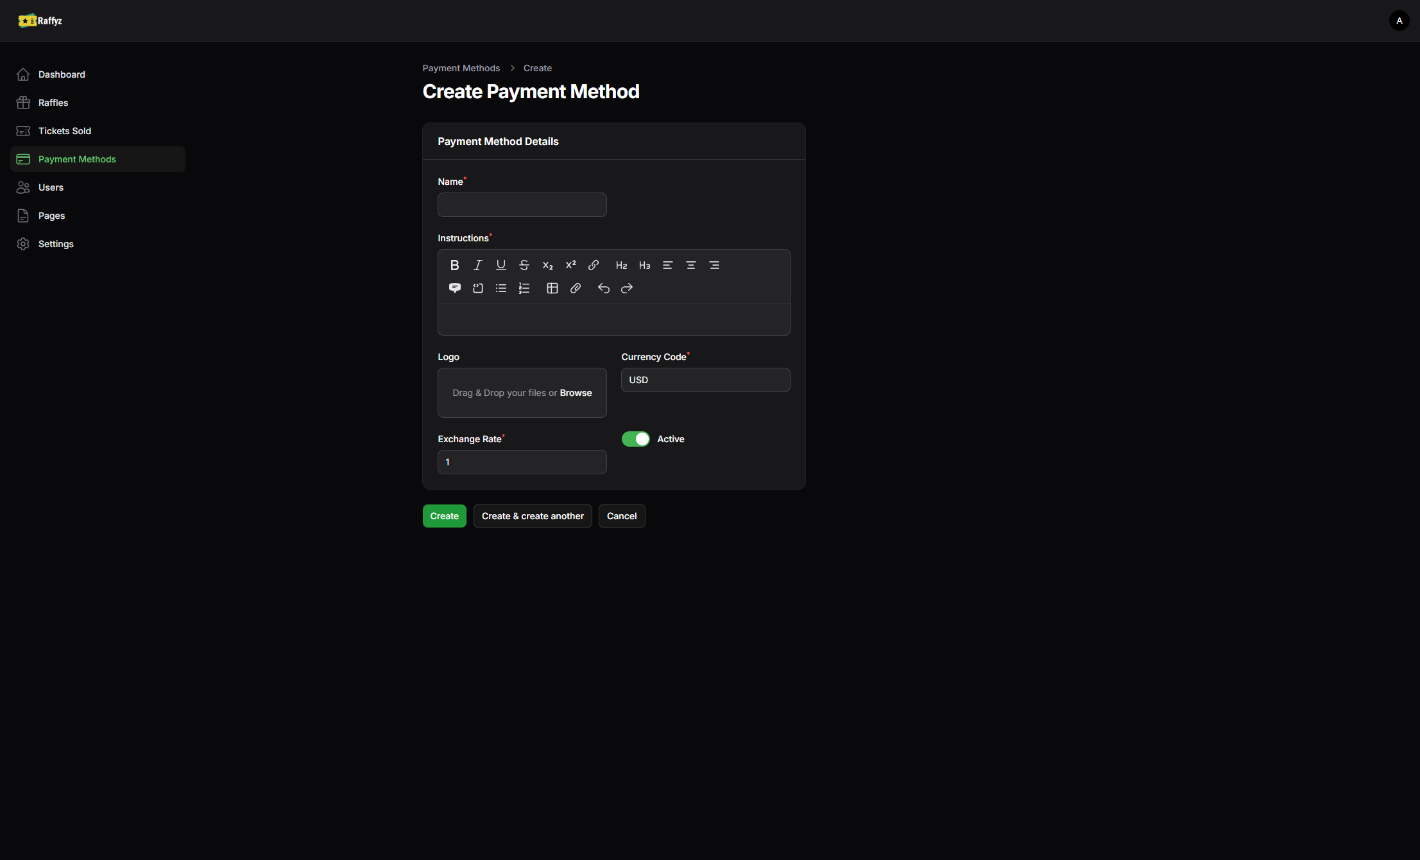
Task: Insert a code block
Action: (478, 288)
